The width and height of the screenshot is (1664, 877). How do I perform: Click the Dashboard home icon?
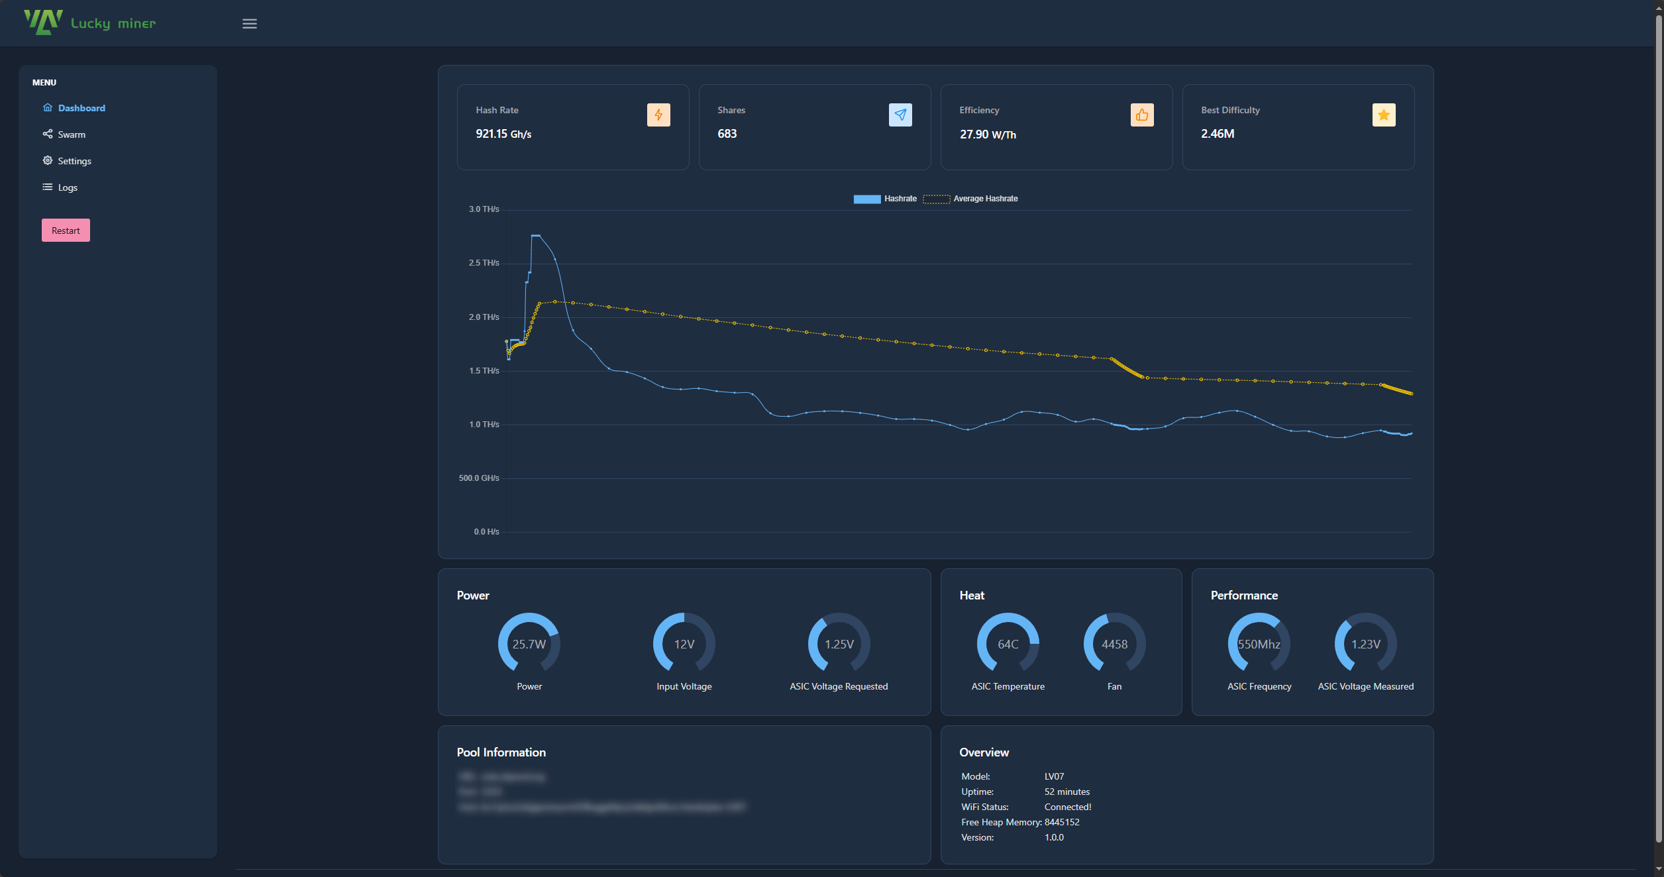[x=48, y=107]
